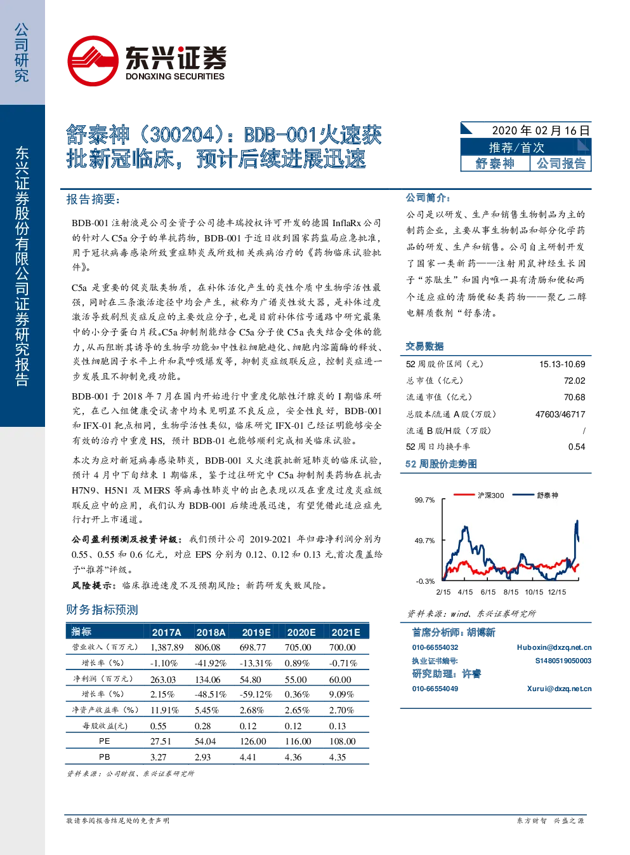Click the 2017A ROE value 11.91%
This screenshot has width=630, height=855.
[x=165, y=711]
